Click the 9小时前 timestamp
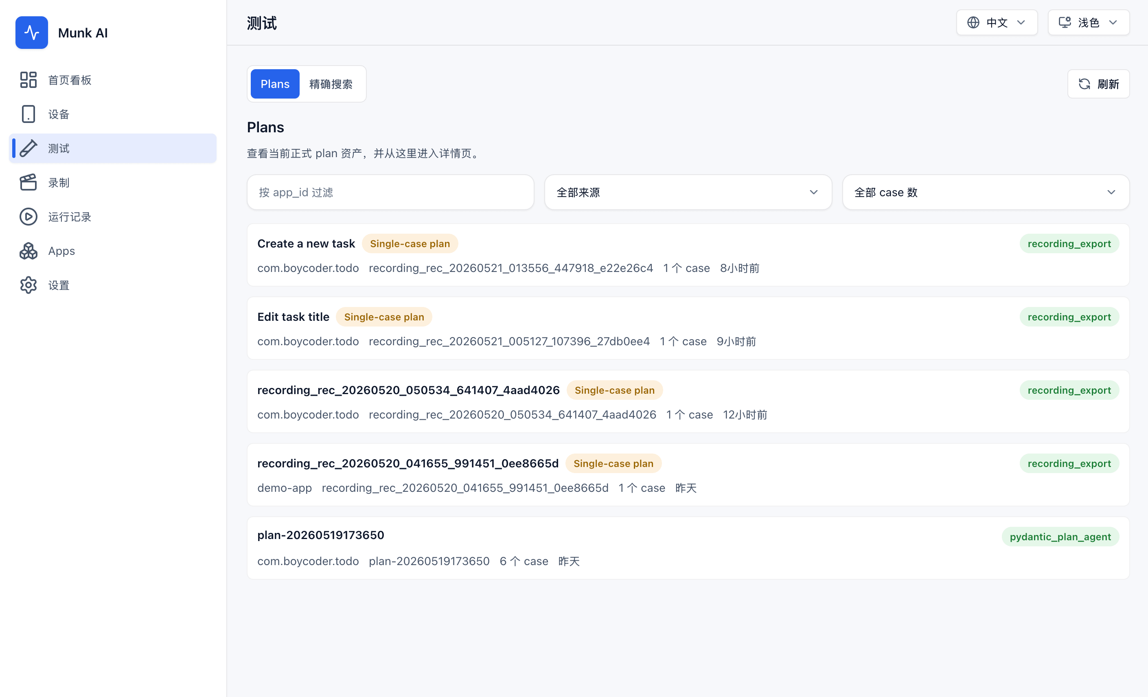 pyautogui.click(x=736, y=342)
